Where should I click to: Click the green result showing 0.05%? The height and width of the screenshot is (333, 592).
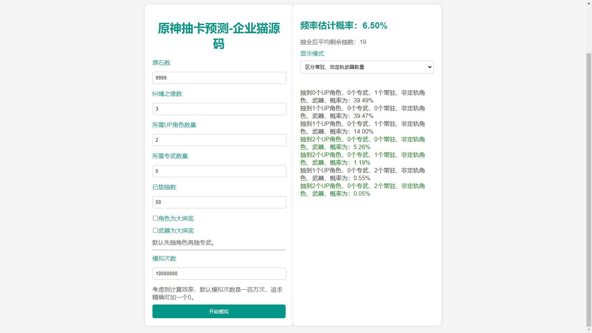tap(363, 190)
